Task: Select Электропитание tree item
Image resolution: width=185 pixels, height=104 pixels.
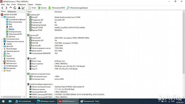Action: [x=14, y=32]
